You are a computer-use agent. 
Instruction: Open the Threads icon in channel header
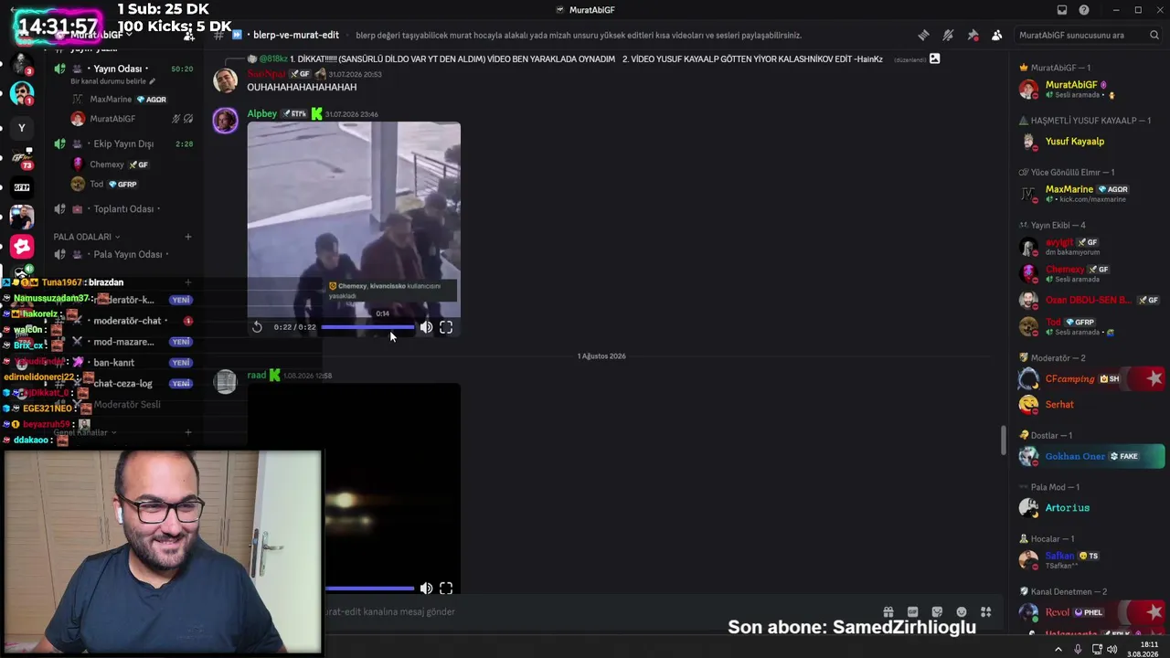point(923,35)
